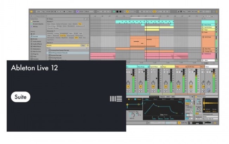Click the browser search field

[x=62, y=16]
